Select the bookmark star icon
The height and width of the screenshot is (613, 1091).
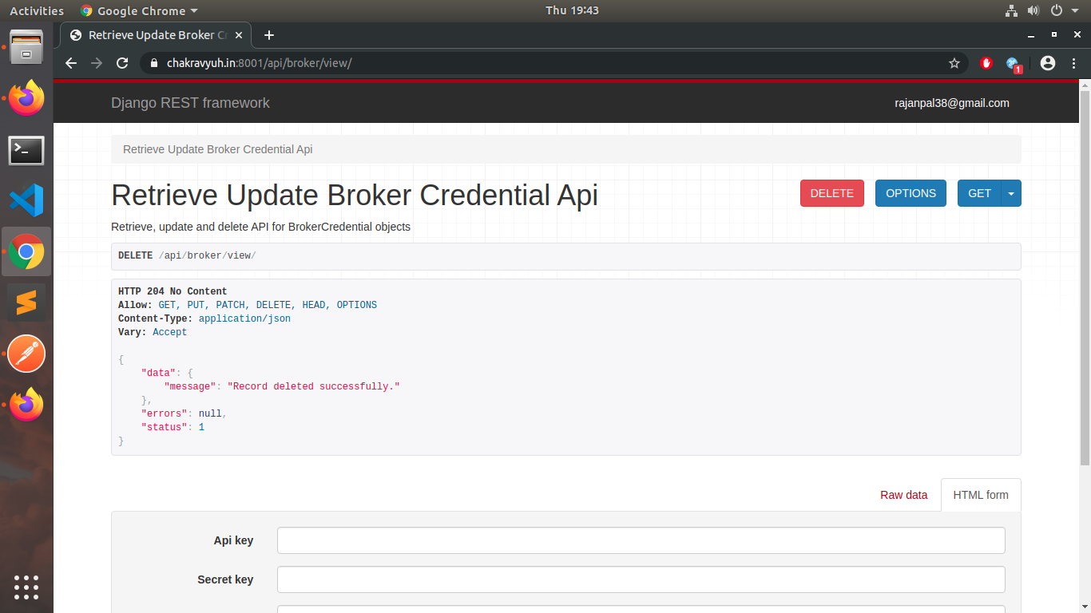click(x=954, y=63)
